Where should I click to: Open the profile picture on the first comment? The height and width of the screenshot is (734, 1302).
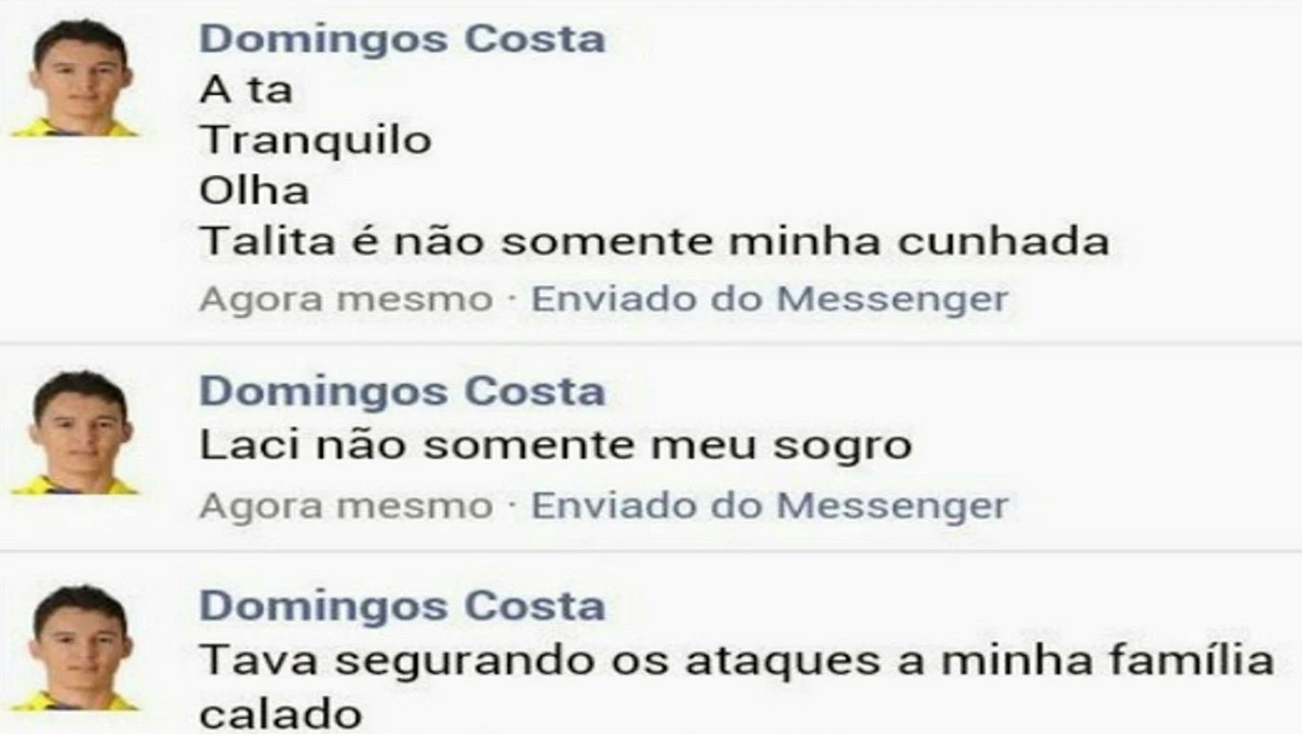(x=75, y=78)
